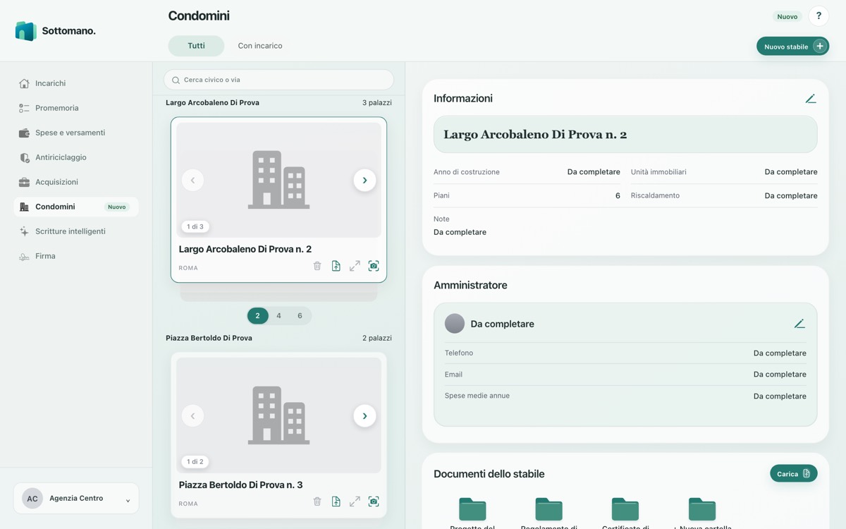Click the Nuovo stabile button

(x=792, y=47)
